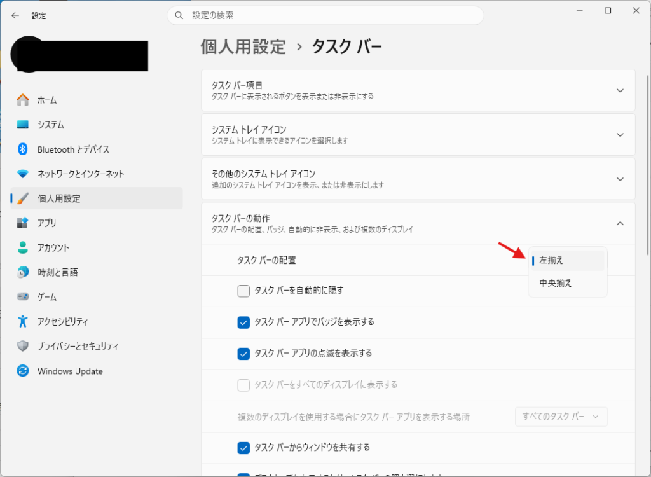Click the ホーム house icon
Image resolution: width=651 pixels, height=477 pixels.
[x=23, y=100]
